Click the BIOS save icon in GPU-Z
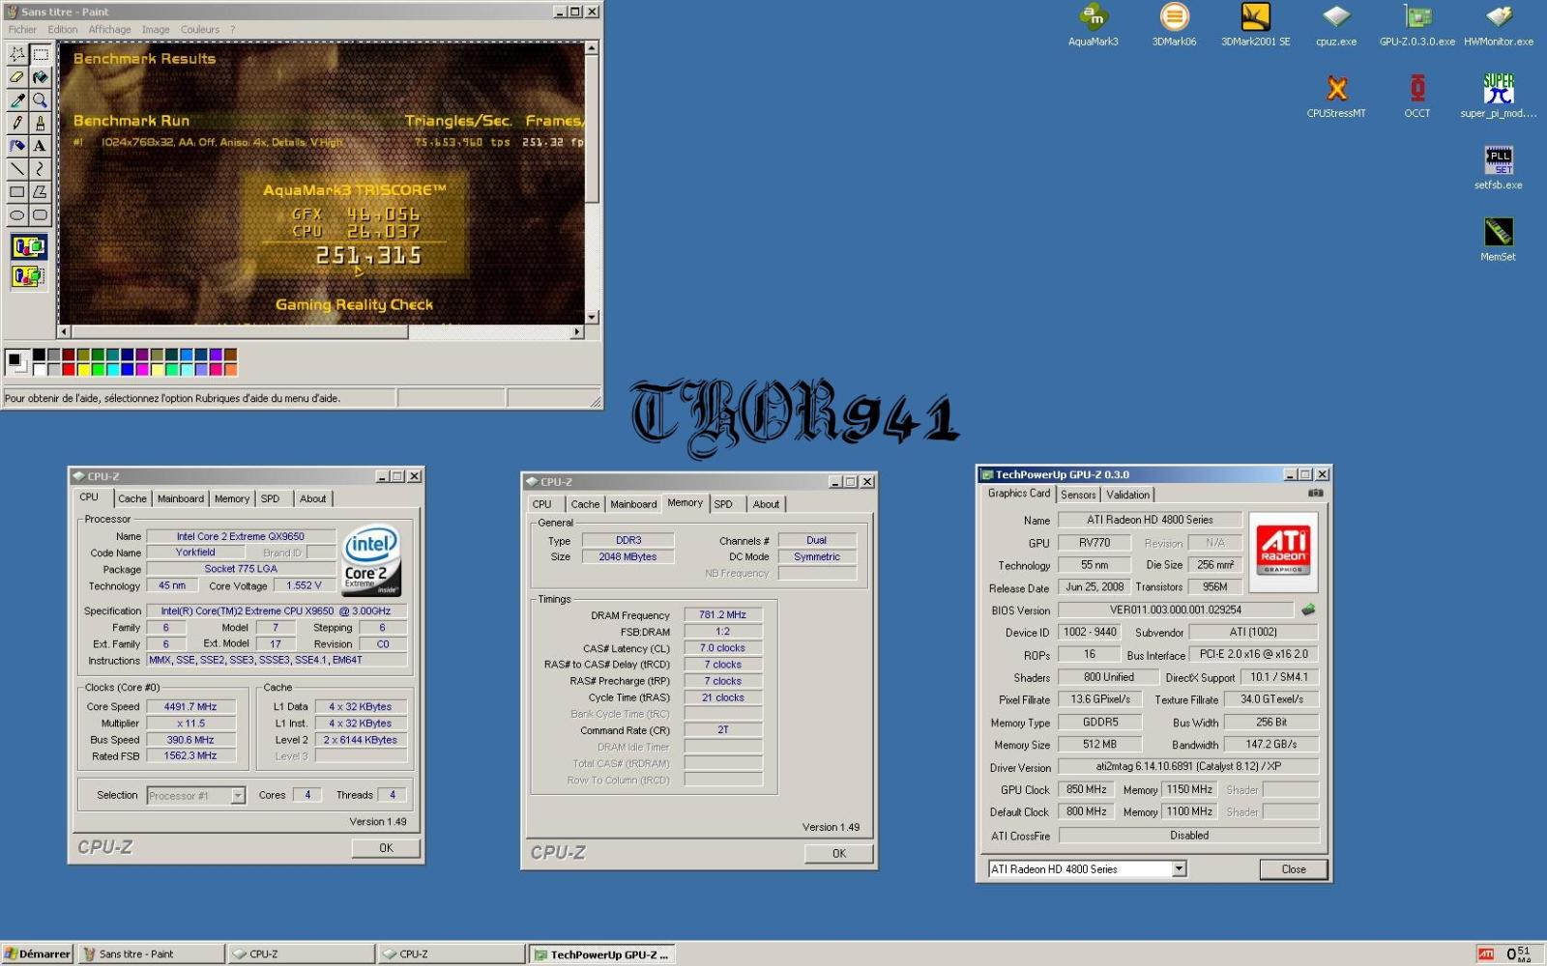 tap(1308, 610)
